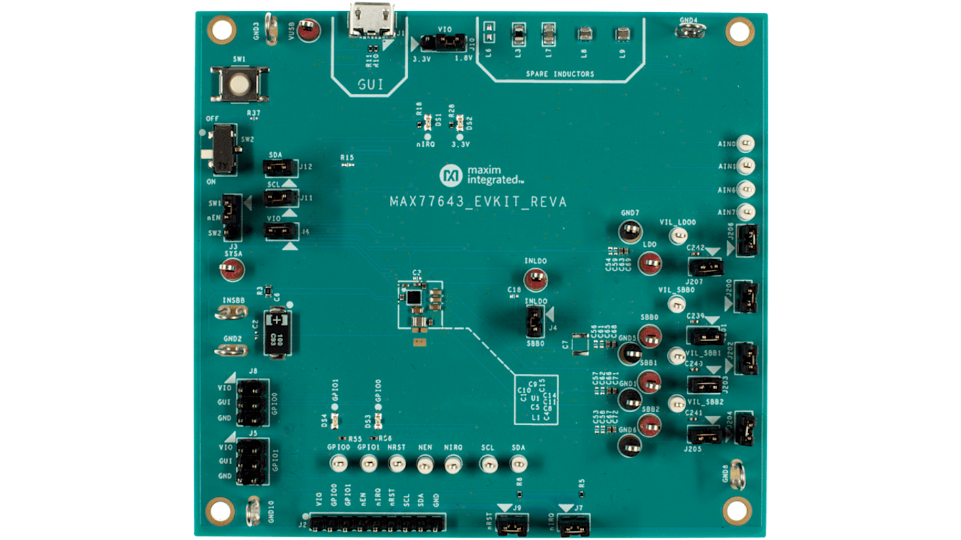The height and width of the screenshot is (540, 961).
Task: Select the J8 GPIO0 header
Action: (252, 401)
